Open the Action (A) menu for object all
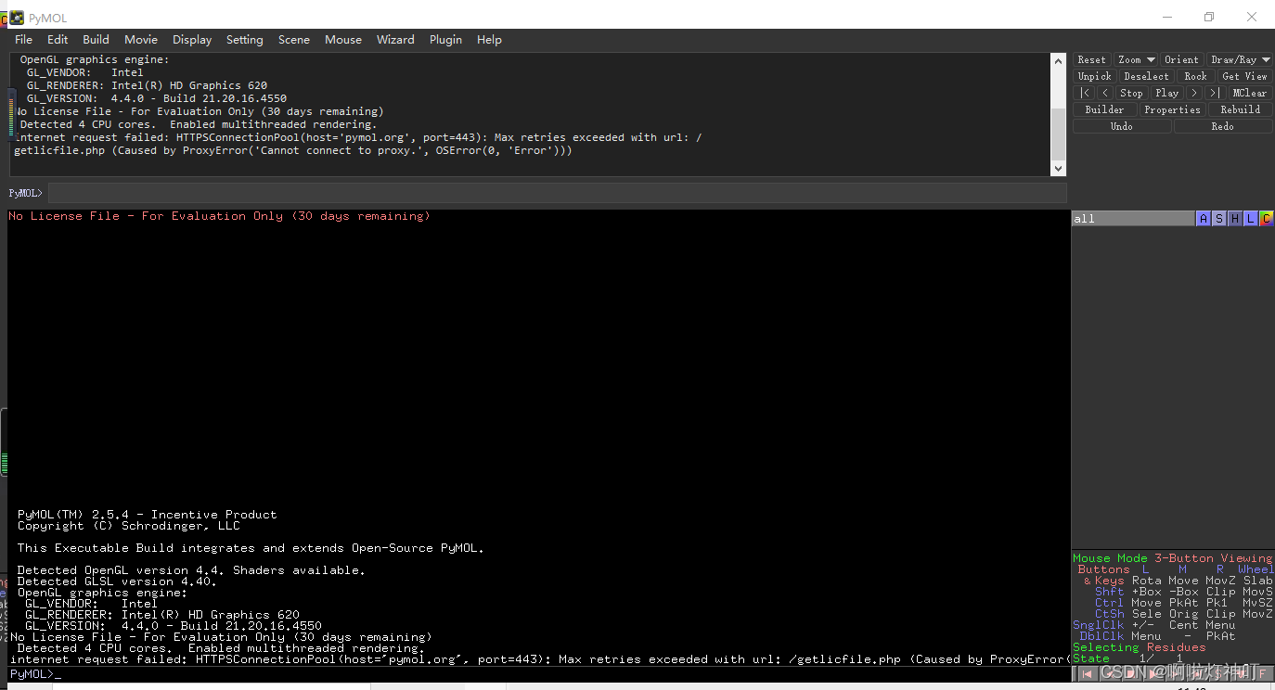The image size is (1275, 690). pyautogui.click(x=1204, y=217)
